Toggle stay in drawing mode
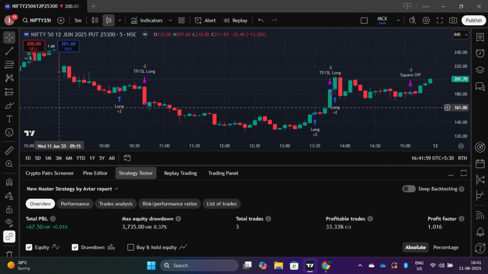The image size is (488, 274). (x=10, y=196)
